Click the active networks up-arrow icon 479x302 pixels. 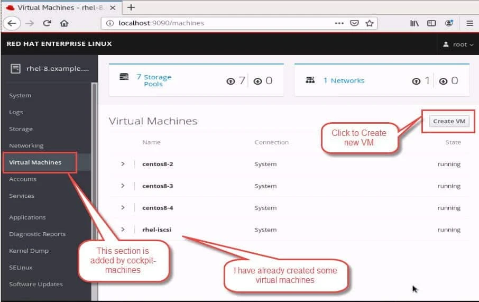pyautogui.click(x=416, y=81)
